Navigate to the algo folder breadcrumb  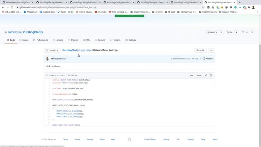coord(89,50)
